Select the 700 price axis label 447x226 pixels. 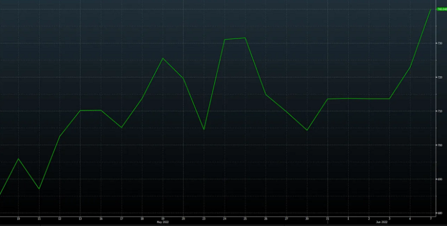[440, 145]
